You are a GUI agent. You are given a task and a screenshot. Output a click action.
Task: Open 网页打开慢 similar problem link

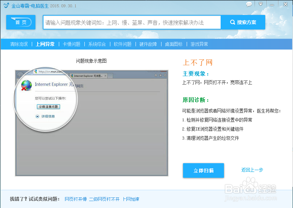(76, 199)
